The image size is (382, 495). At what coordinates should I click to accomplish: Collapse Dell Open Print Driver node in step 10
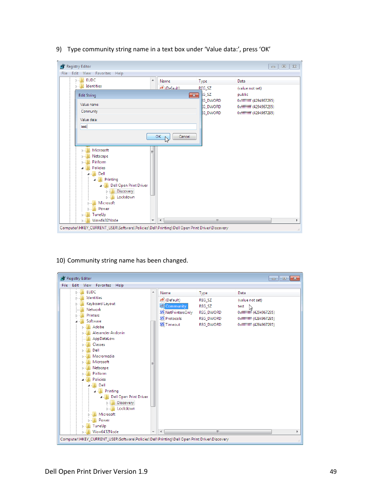point(101,397)
